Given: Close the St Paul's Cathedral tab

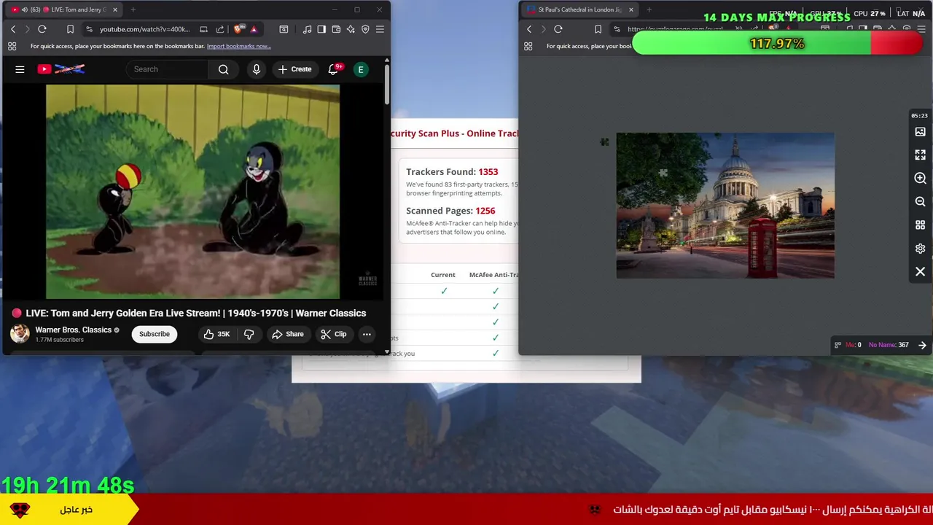Looking at the screenshot, I should click(631, 9).
